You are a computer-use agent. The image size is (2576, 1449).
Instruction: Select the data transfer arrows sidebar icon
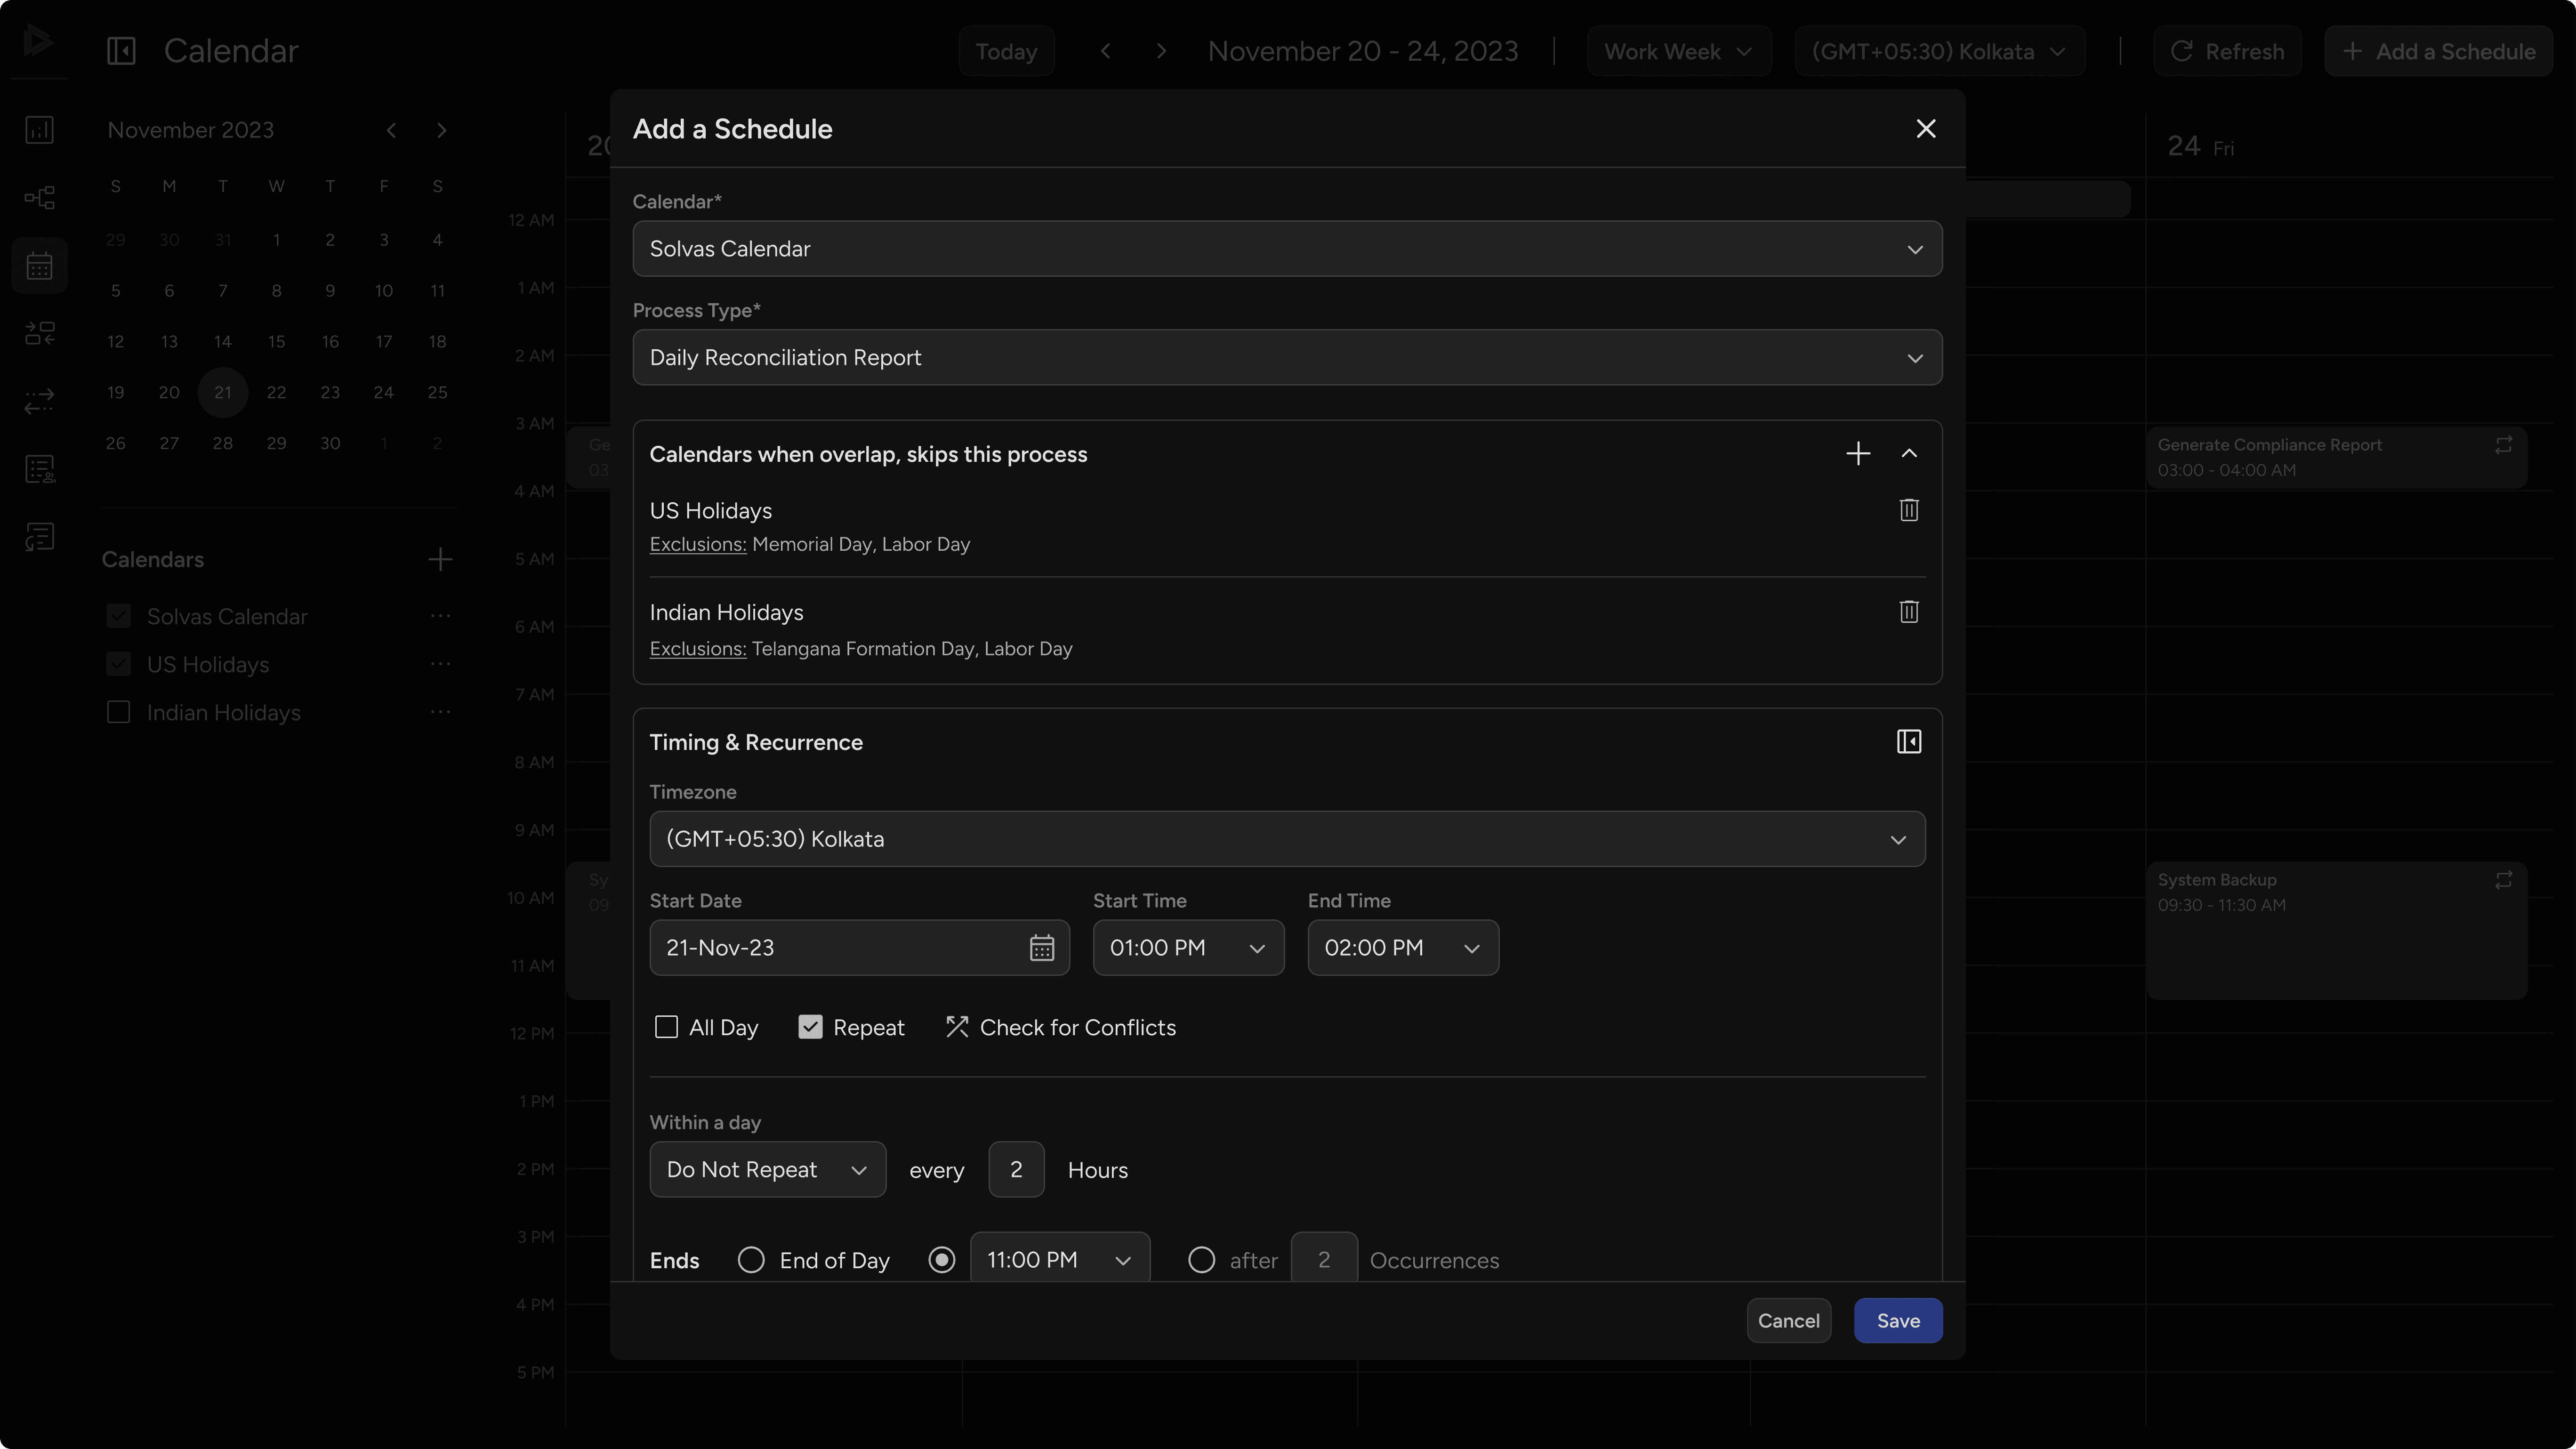point(40,401)
